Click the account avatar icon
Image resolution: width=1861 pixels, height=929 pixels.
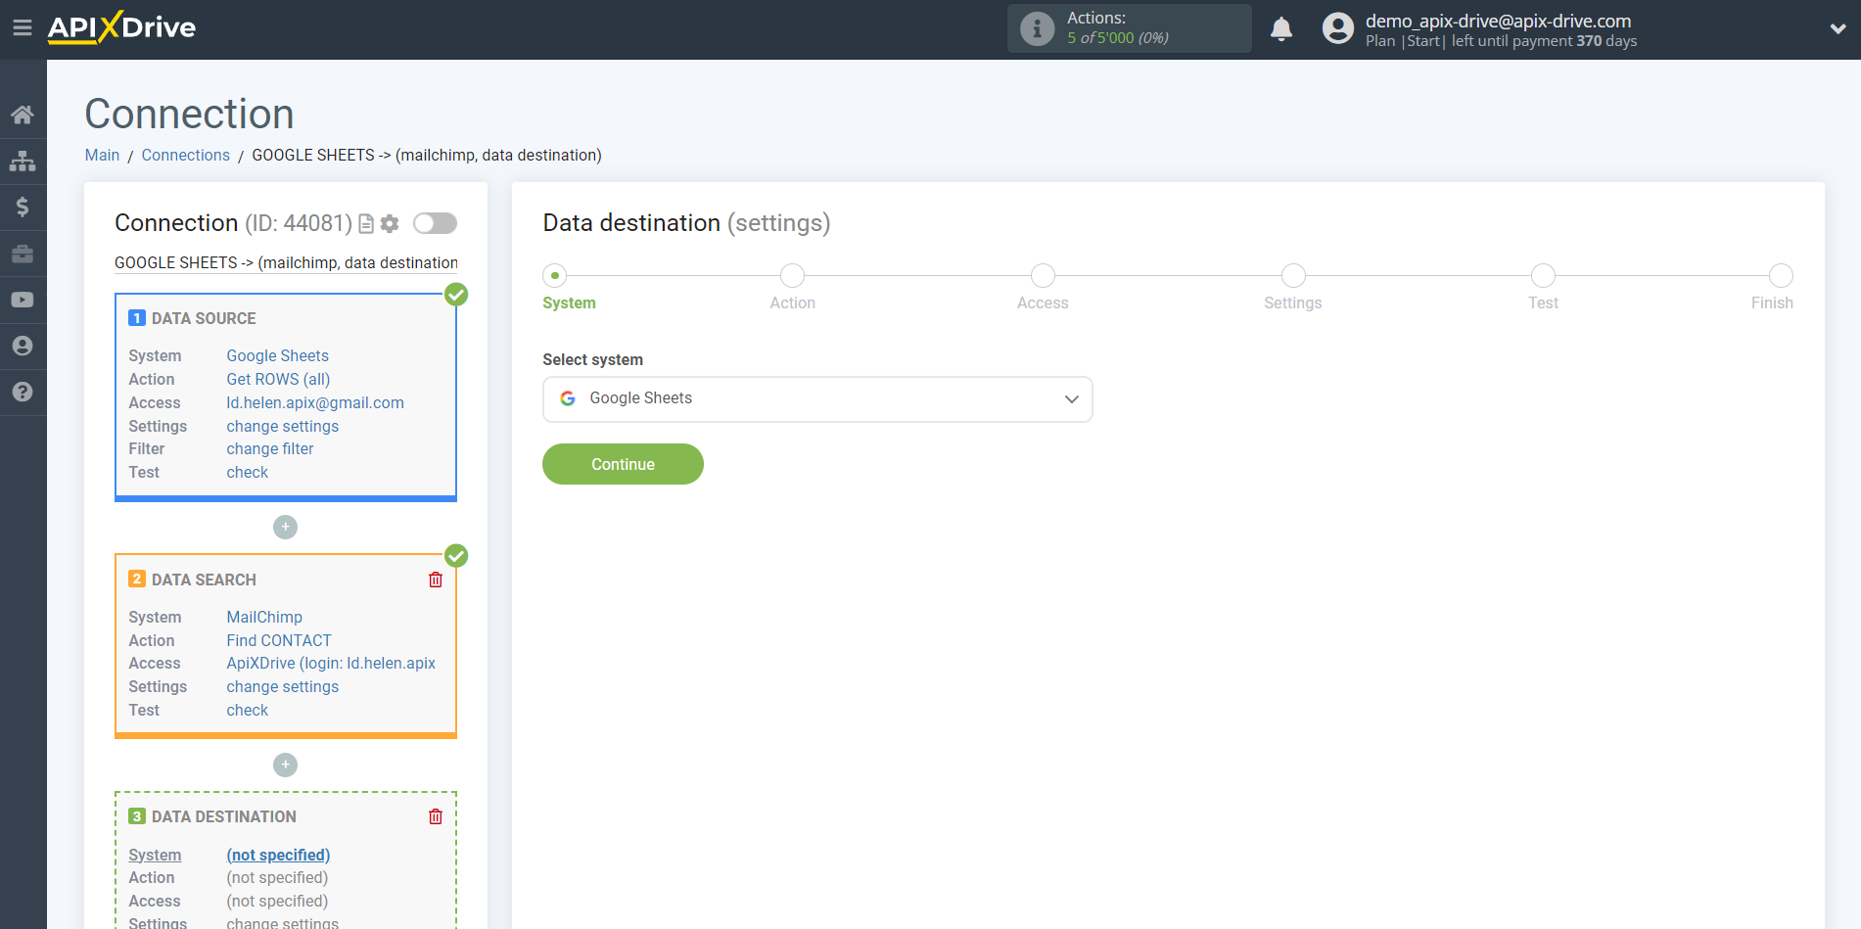(x=1337, y=28)
